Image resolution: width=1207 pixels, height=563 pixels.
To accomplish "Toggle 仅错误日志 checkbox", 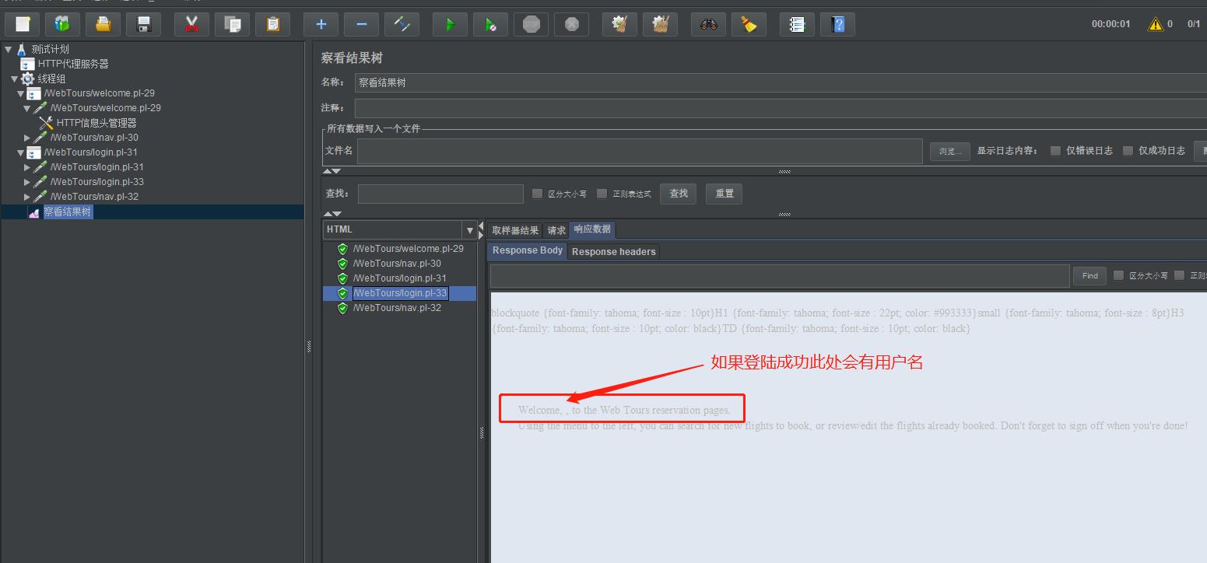I will (x=1055, y=151).
